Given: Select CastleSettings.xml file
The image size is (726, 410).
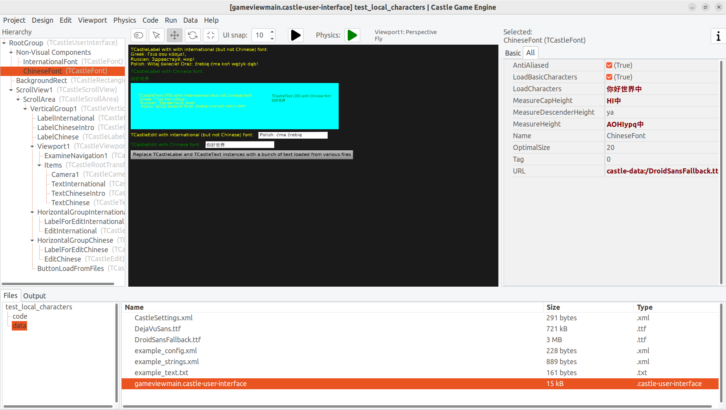Looking at the screenshot, I should [164, 318].
